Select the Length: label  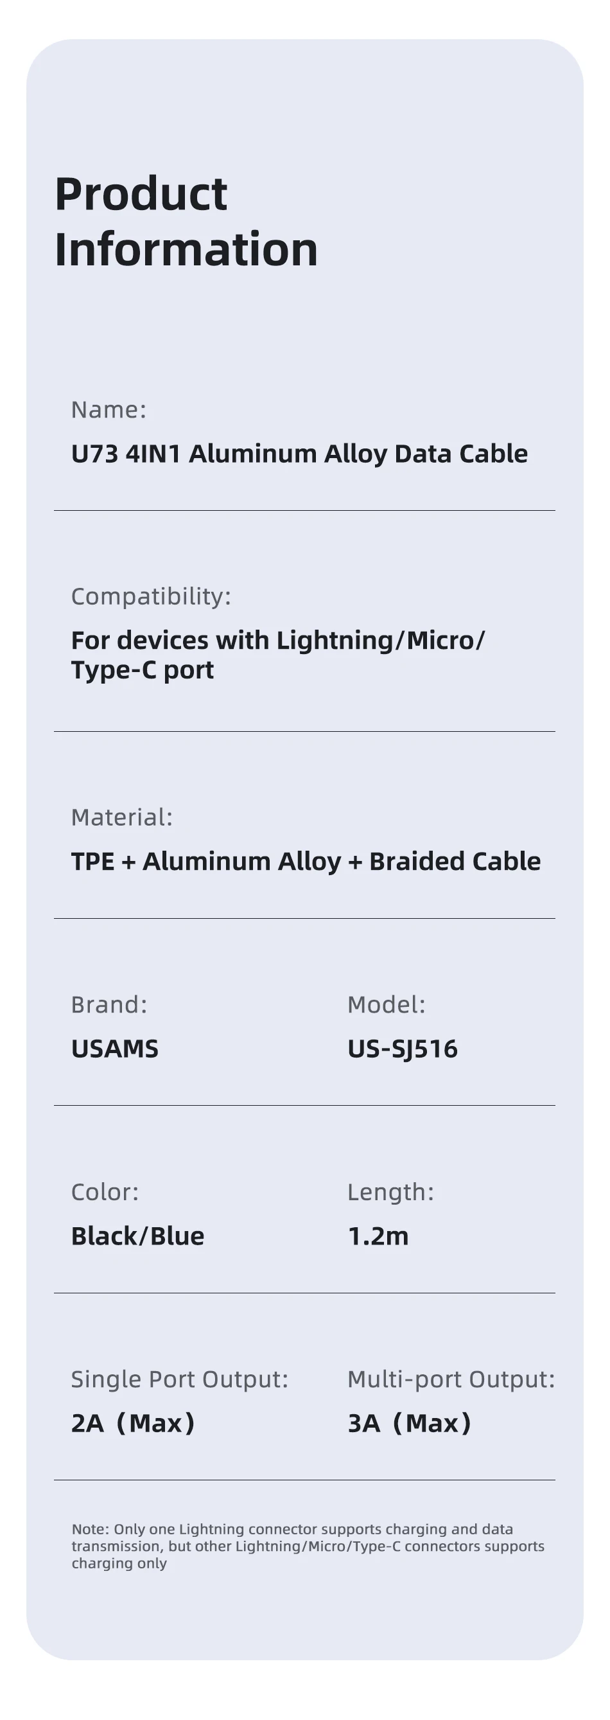pyautogui.click(x=390, y=1192)
